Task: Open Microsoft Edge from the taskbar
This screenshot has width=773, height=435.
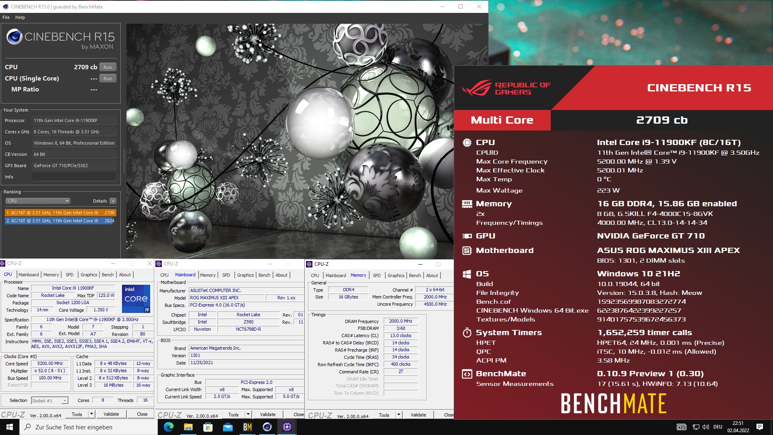Action: (169, 427)
